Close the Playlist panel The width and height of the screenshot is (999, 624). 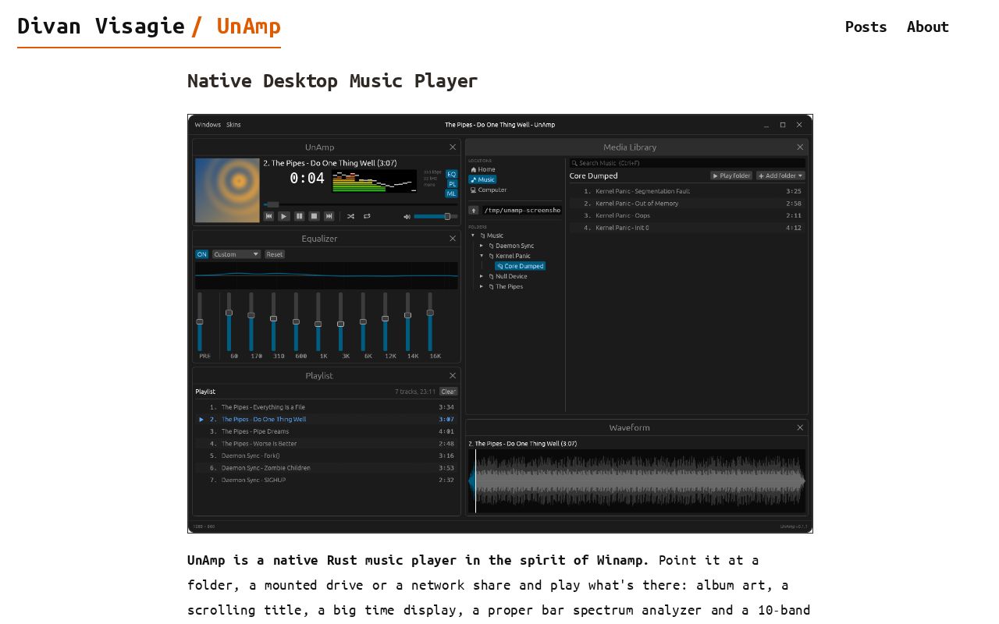tap(453, 375)
